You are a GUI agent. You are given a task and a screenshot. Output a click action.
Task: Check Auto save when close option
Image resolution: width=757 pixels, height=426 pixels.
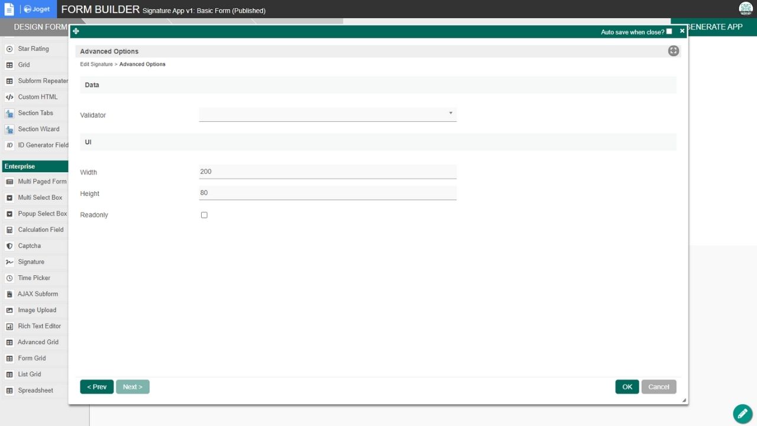point(669,31)
